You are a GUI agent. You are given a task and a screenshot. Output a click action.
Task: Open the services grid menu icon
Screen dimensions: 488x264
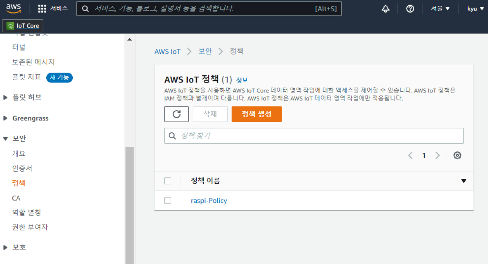point(42,8)
